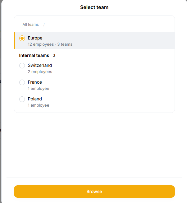
Task: Pick the France radio button
Action: click(x=22, y=82)
